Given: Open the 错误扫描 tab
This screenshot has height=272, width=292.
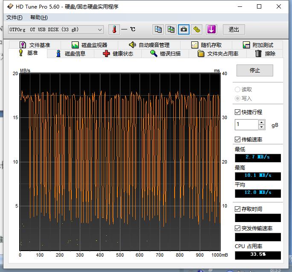Looking at the screenshot, I should pos(165,54).
